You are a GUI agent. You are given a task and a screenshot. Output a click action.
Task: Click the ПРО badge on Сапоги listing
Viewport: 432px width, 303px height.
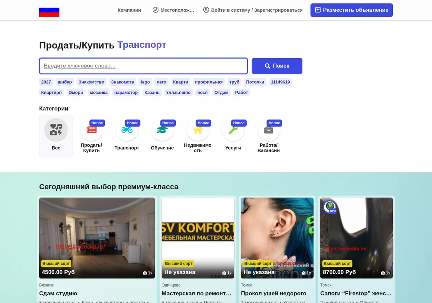point(329,207)
